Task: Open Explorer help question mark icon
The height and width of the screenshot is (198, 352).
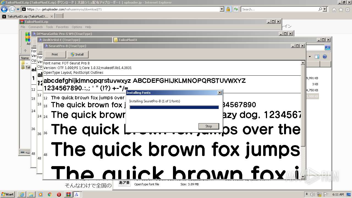Action: pos(325,57)
